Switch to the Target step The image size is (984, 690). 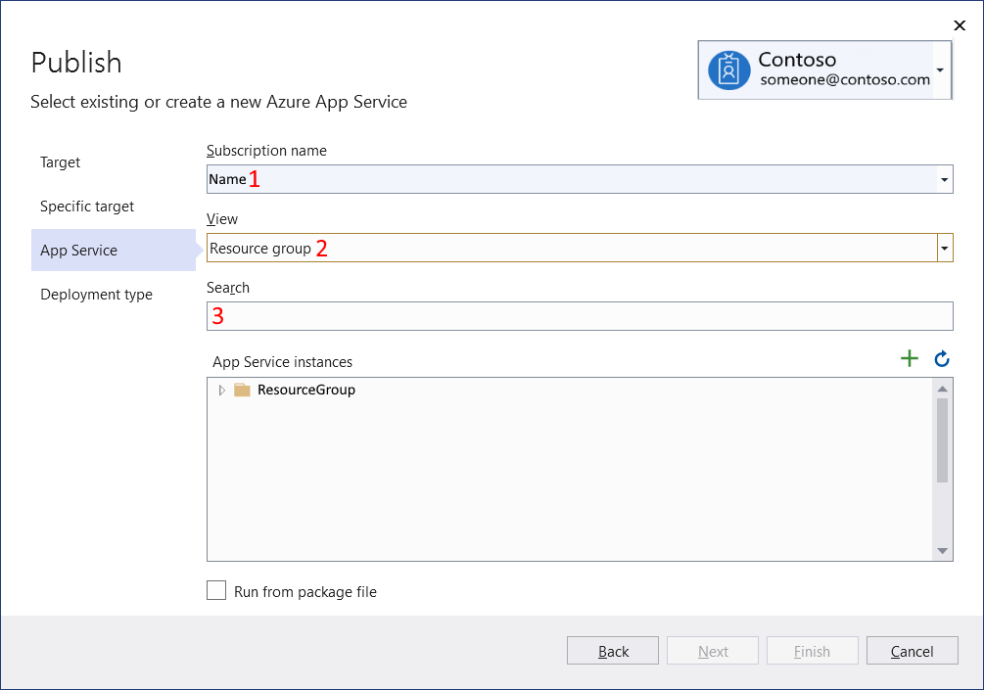[60, 162]
